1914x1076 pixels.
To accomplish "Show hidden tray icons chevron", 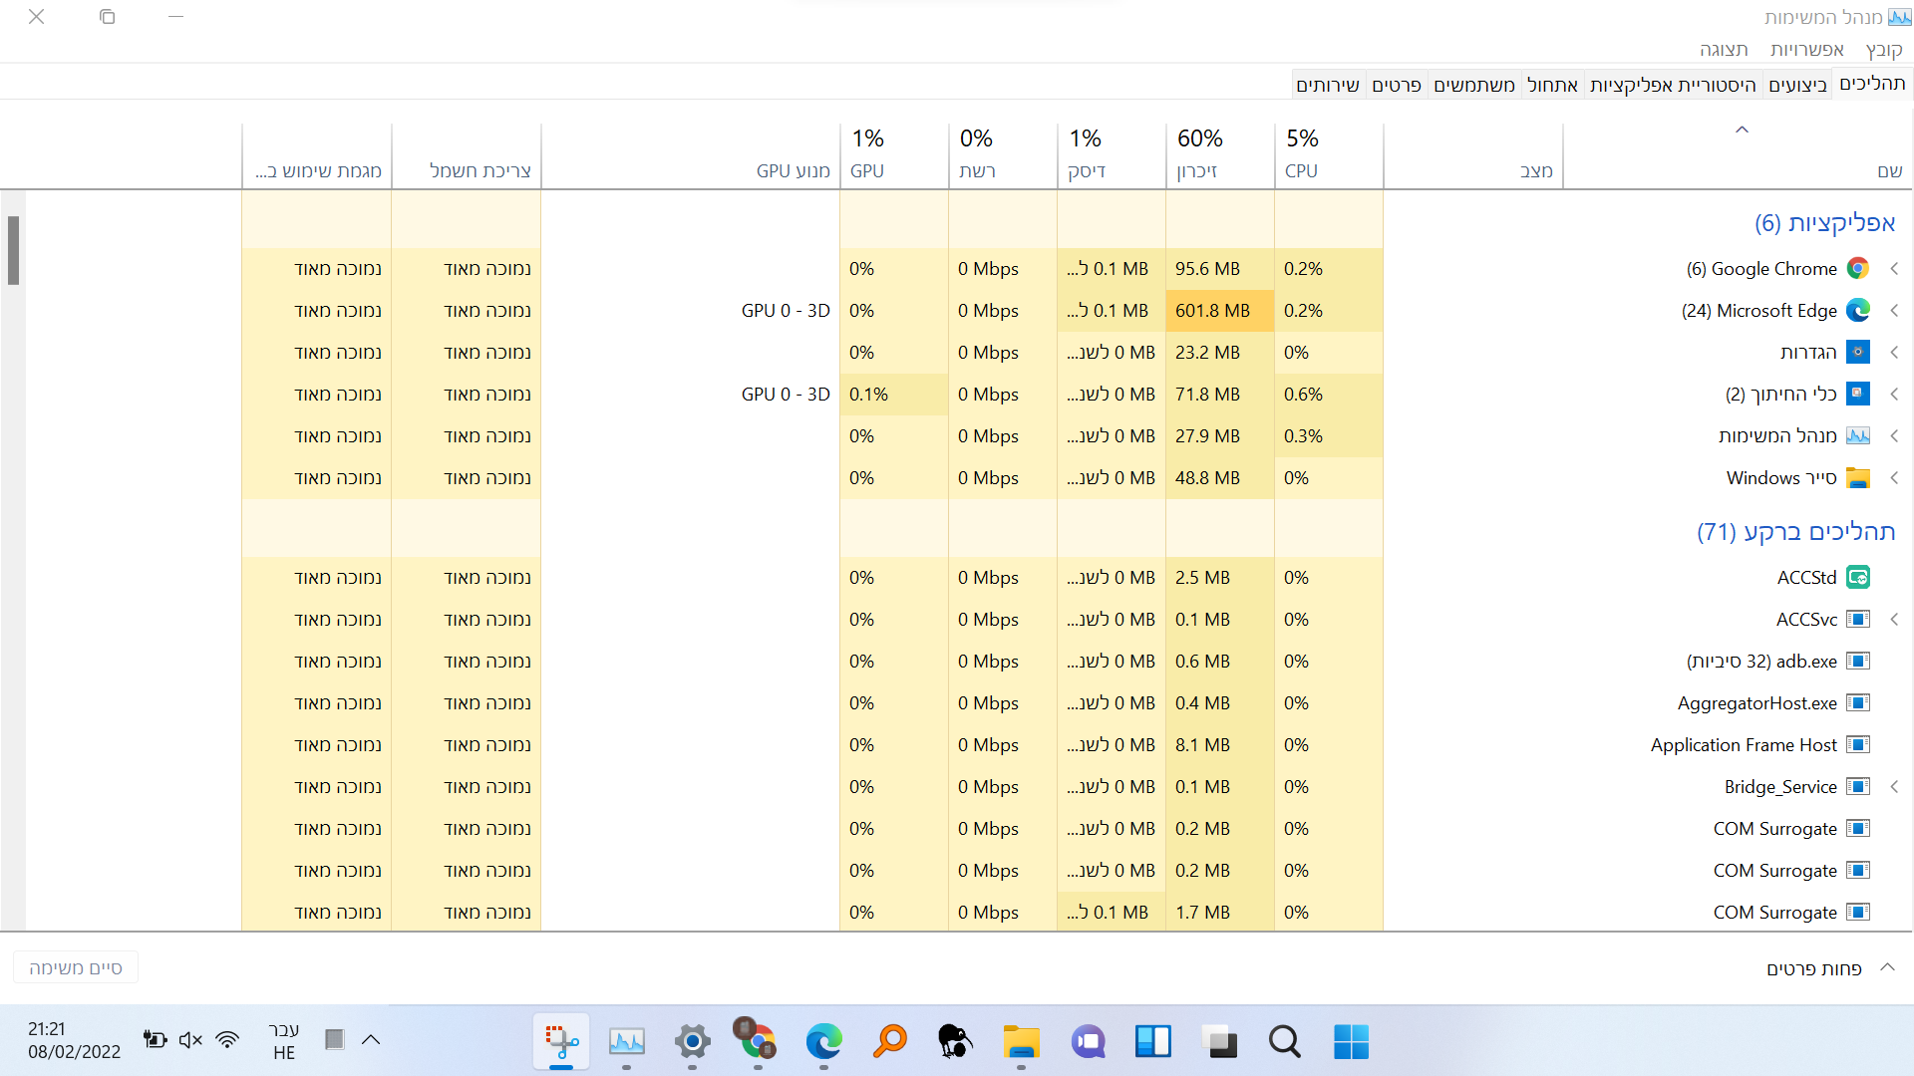I will [x=371, y=1040].
